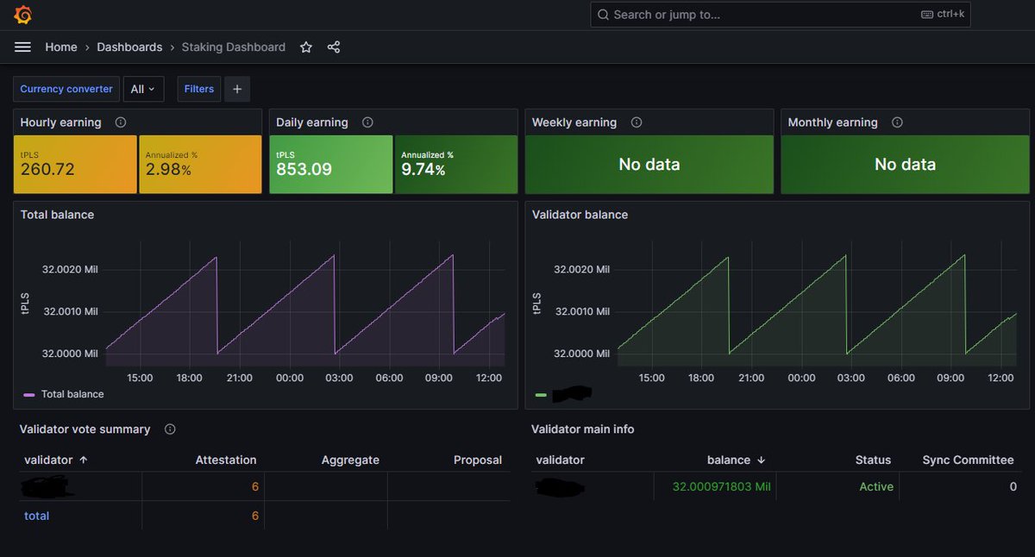Click info icon next to Daily earning
This screenshot has width=1035, height=557.
[x=368, y=122]
